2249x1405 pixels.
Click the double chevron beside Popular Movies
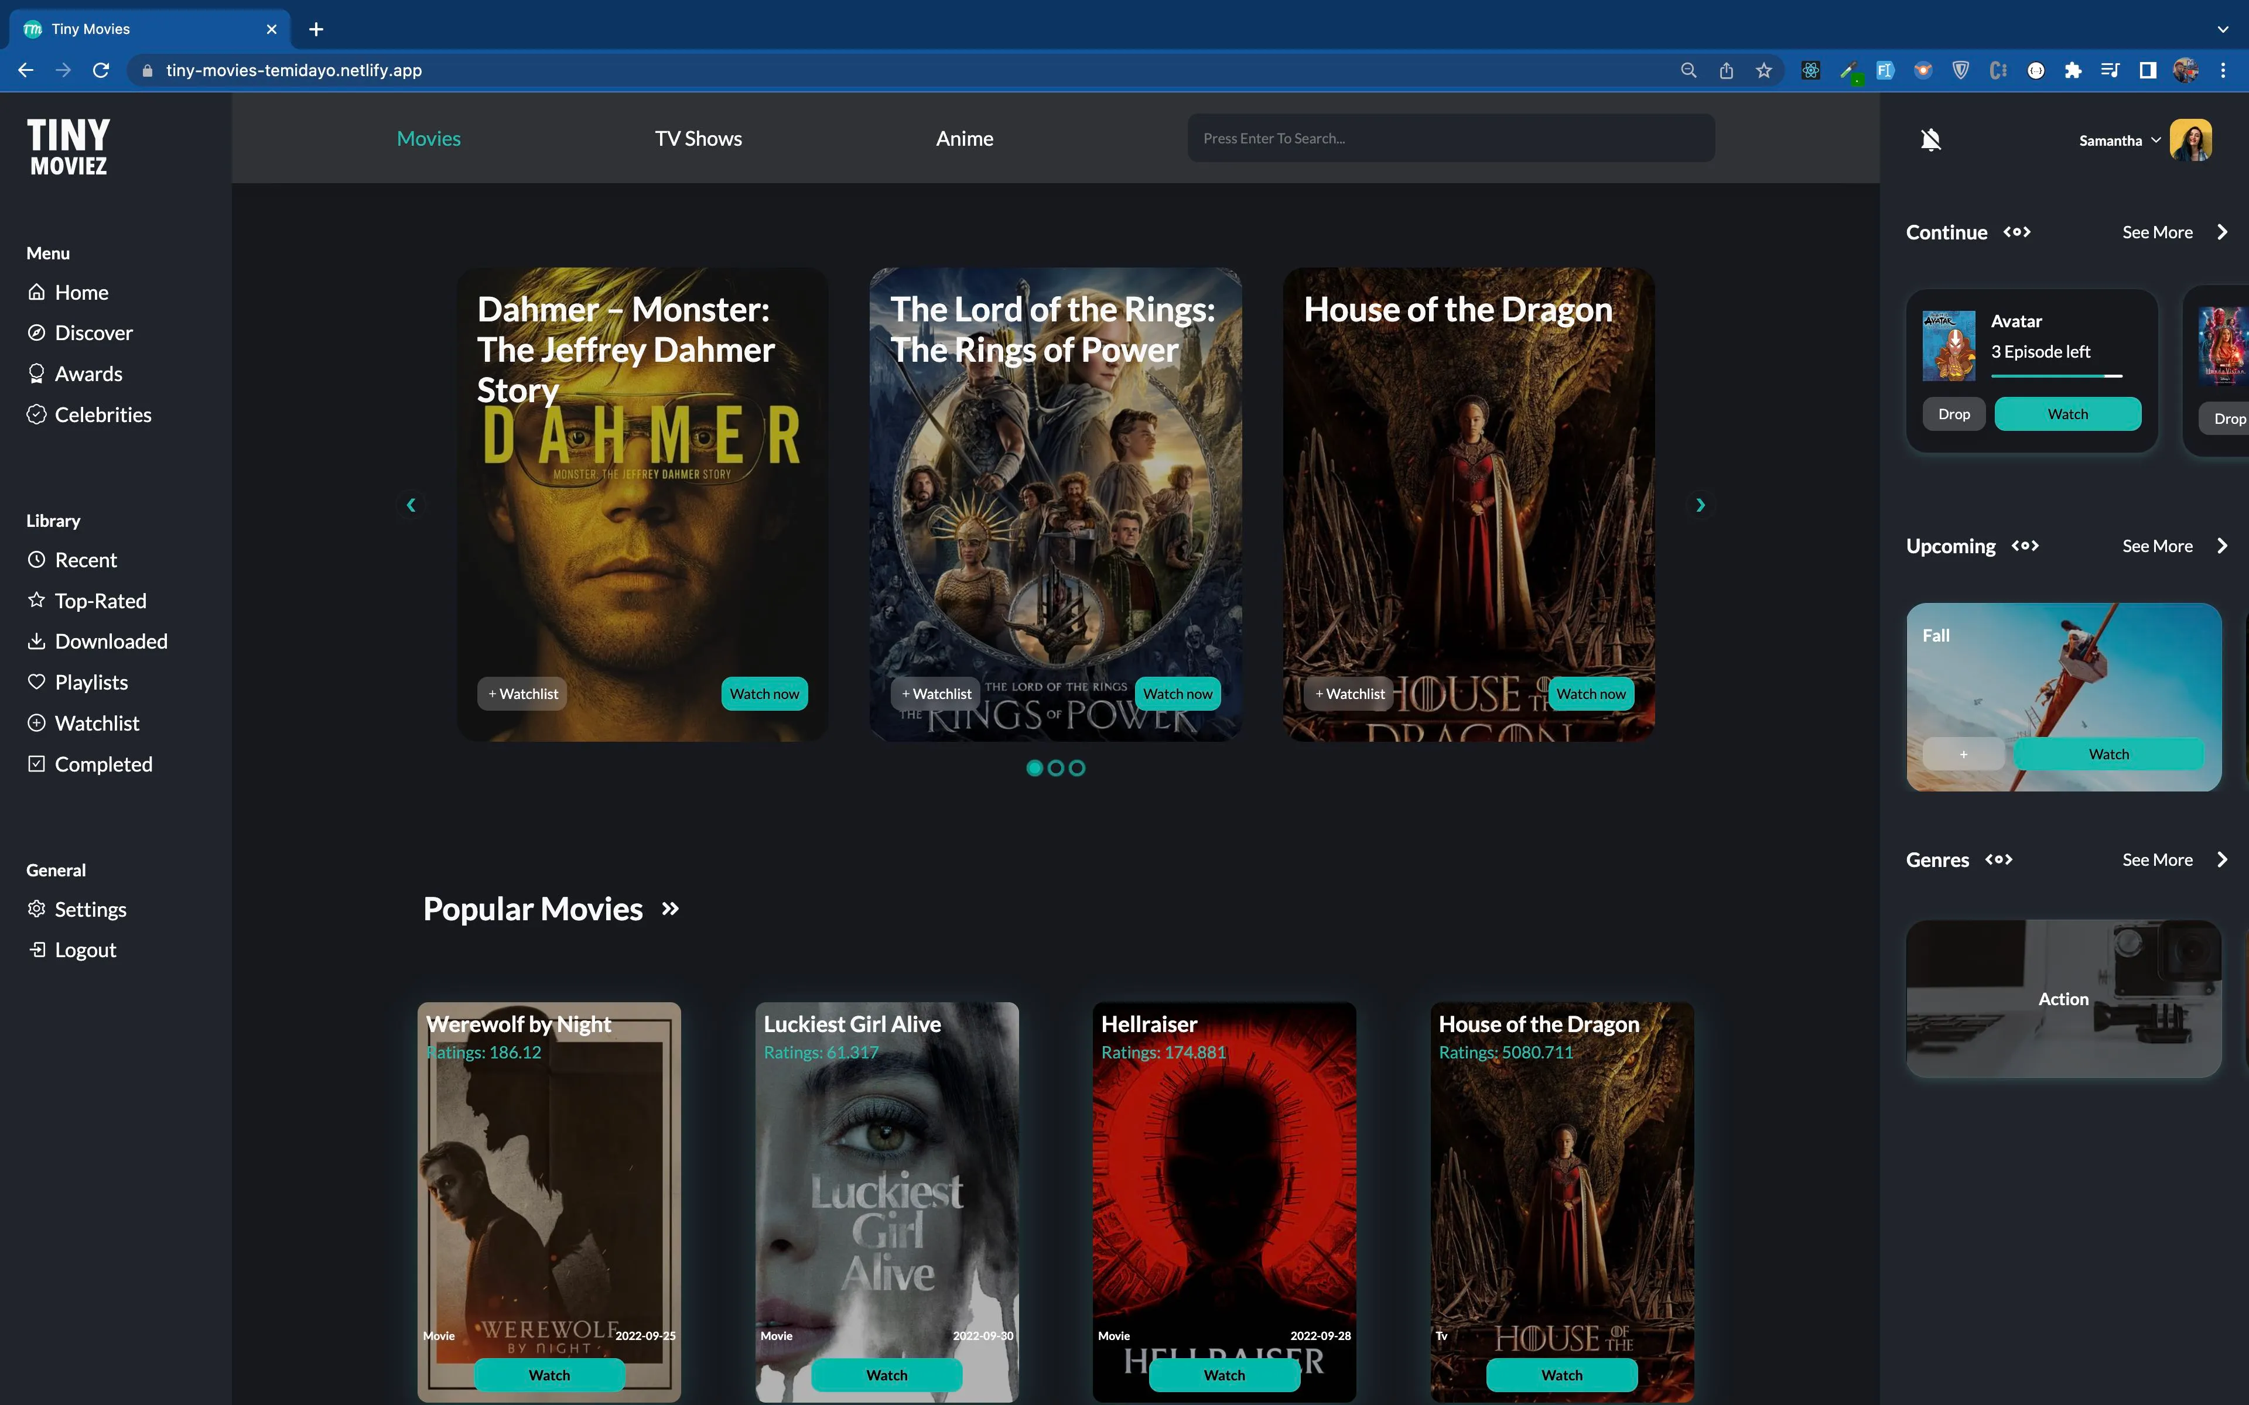(670, 909)
